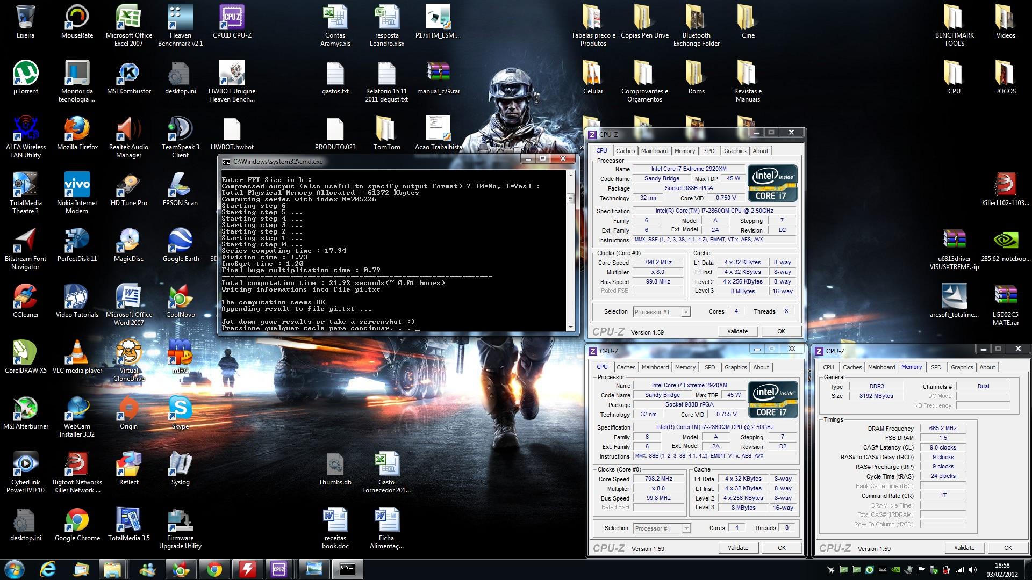Image resolution: width=1032 pixels, height=580 pixels.
Task: Switch to cmd.exe taskbar button
Action: tap(347, 569)
